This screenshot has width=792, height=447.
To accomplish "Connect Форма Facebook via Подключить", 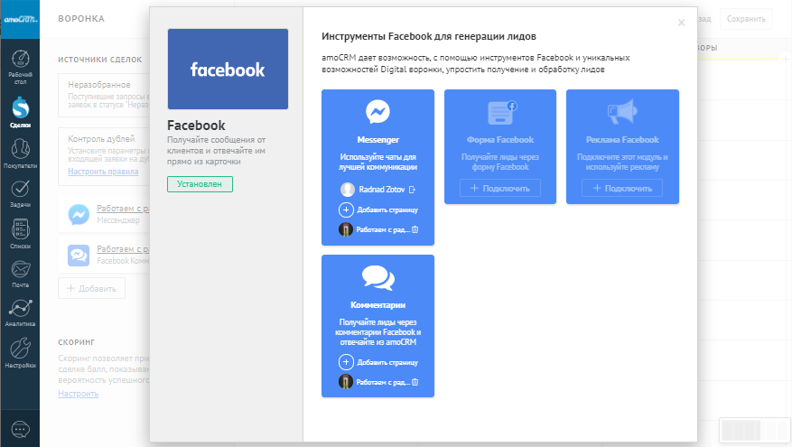I will click(x=500, y=189).
